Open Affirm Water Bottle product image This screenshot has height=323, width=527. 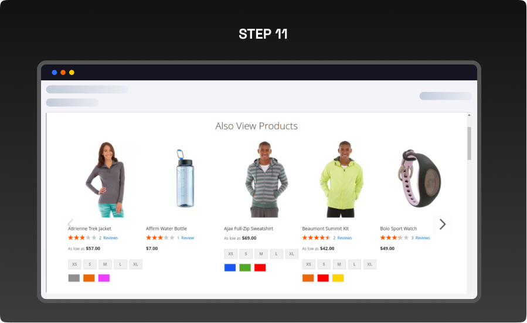coord(185,178)
